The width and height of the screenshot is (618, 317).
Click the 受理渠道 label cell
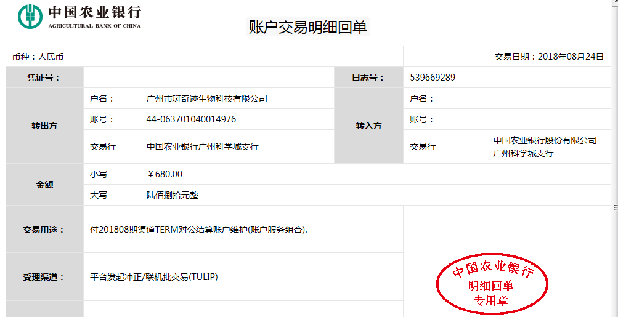(x=44, y=277)
